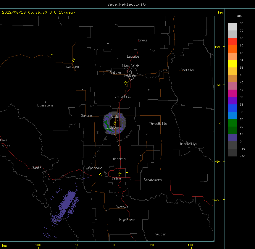Select the Okotoks label
This screenshot has height=249, width=255.
click(x=122, y=207)
